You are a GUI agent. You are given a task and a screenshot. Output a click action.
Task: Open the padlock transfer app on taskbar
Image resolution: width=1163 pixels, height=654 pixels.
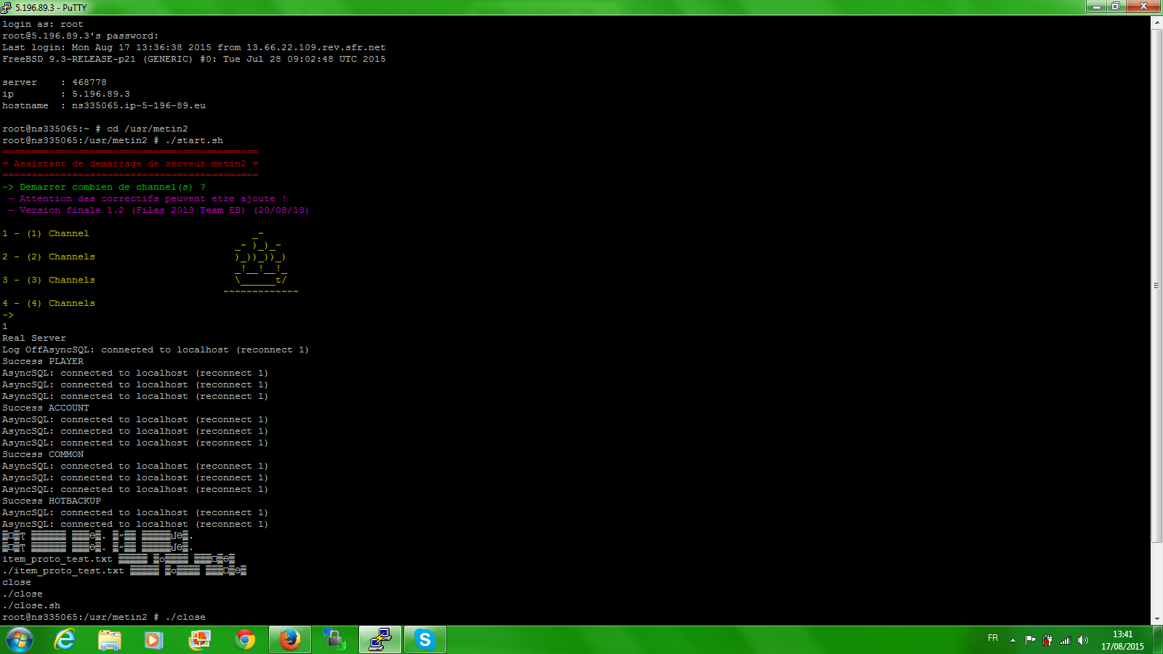tap(334, 640)
